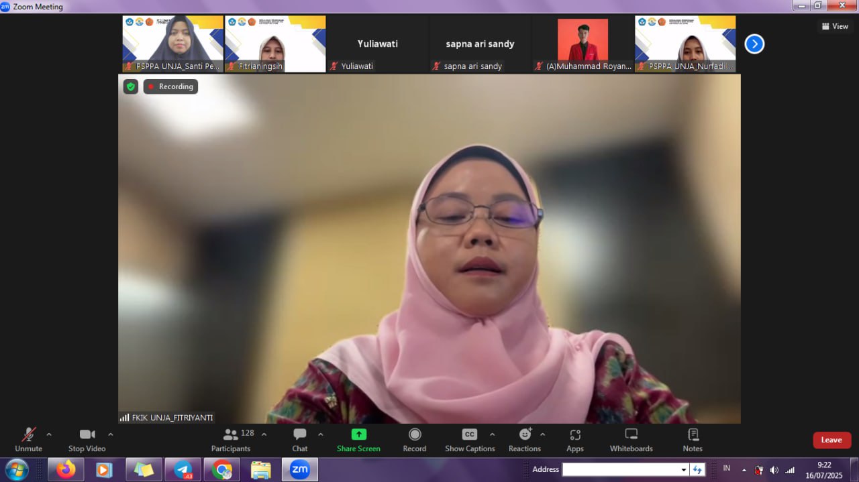Start recording with the Record button
The height and width of the screenshot is (482, 859).
point(414,440)
